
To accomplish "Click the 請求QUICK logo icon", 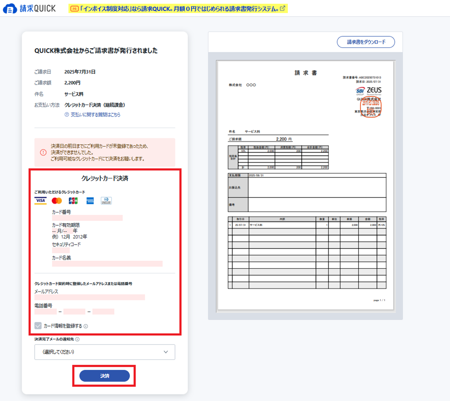I will coord(10,7).
